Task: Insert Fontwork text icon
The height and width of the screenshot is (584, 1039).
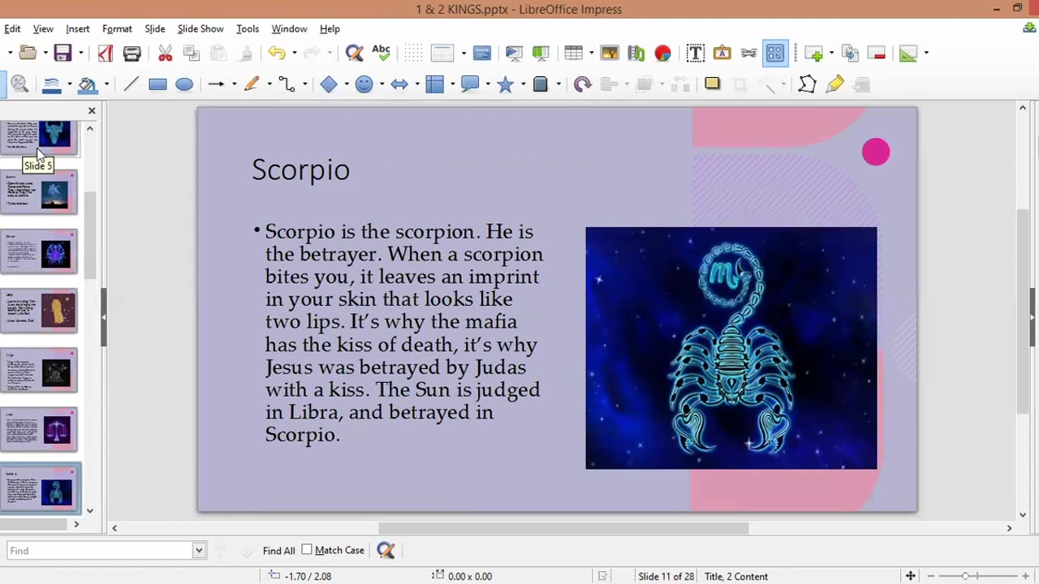Action: click(x=722, y=54)
